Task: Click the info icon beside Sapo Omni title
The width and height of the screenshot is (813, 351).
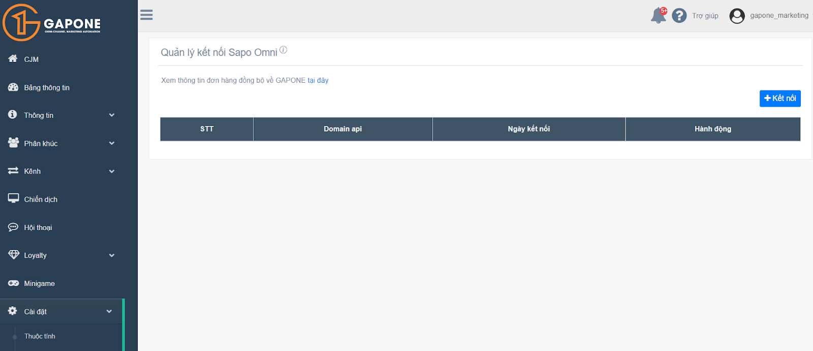Action: (x=284, y=50)
